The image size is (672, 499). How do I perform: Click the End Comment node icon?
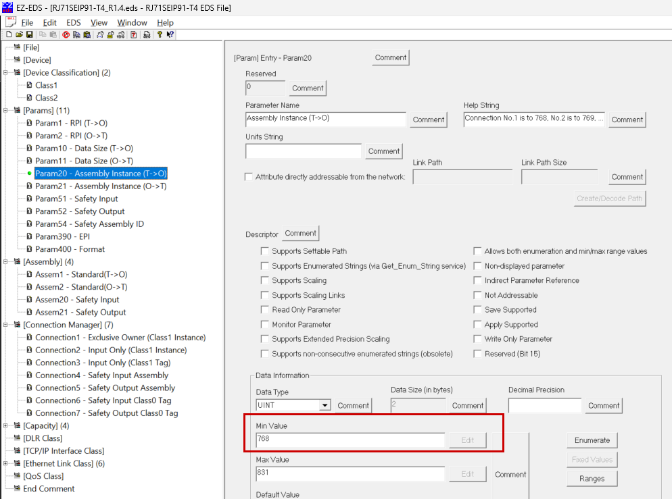[17, 488]
